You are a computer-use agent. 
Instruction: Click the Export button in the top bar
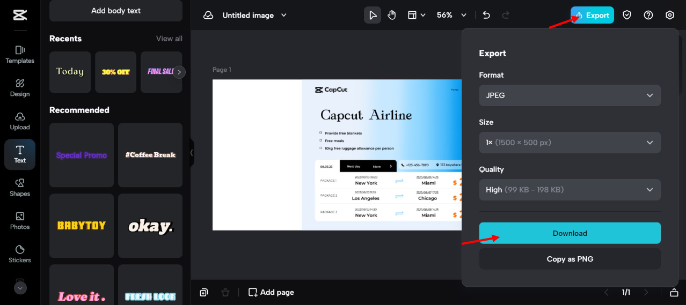(x=592, y=15)
